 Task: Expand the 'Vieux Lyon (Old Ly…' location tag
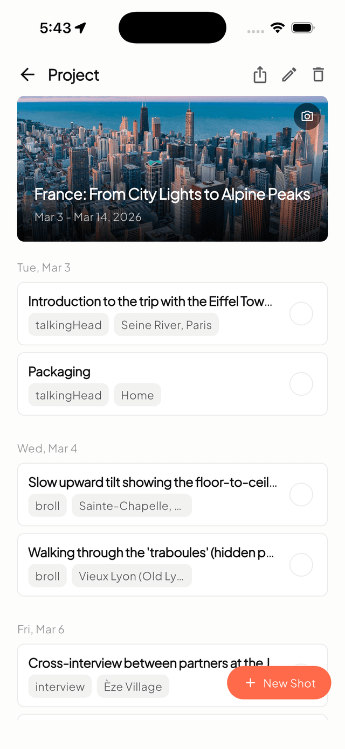(x=132, y=576)
